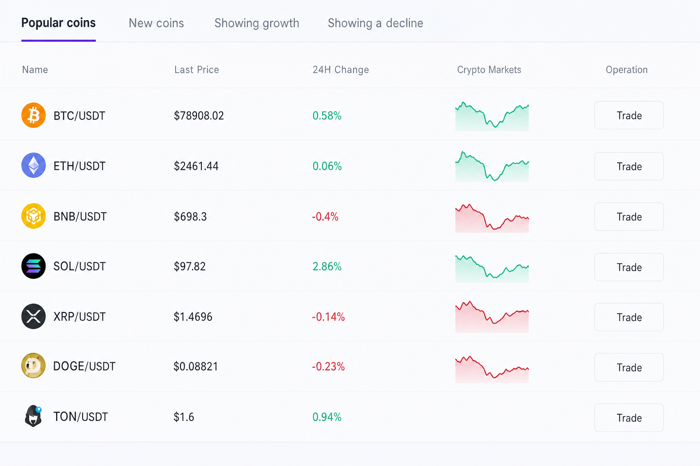The height and width of the screenshot is (466, 700).
Task: Click the Ethereum coin icon
Action: pyautogui.click(x=33, y=165)
